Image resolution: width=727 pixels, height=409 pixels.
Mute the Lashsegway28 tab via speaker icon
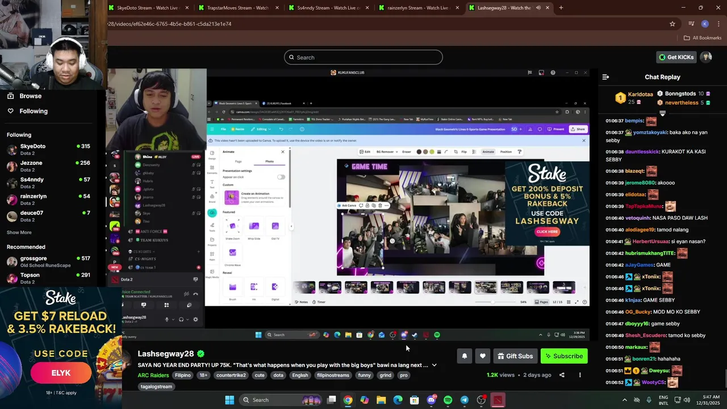coord(538,8)
